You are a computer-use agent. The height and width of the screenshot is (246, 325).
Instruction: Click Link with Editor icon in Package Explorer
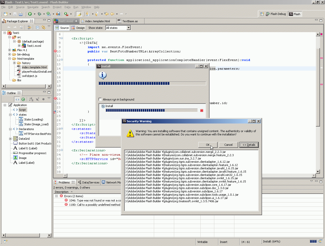pos(43,27)
